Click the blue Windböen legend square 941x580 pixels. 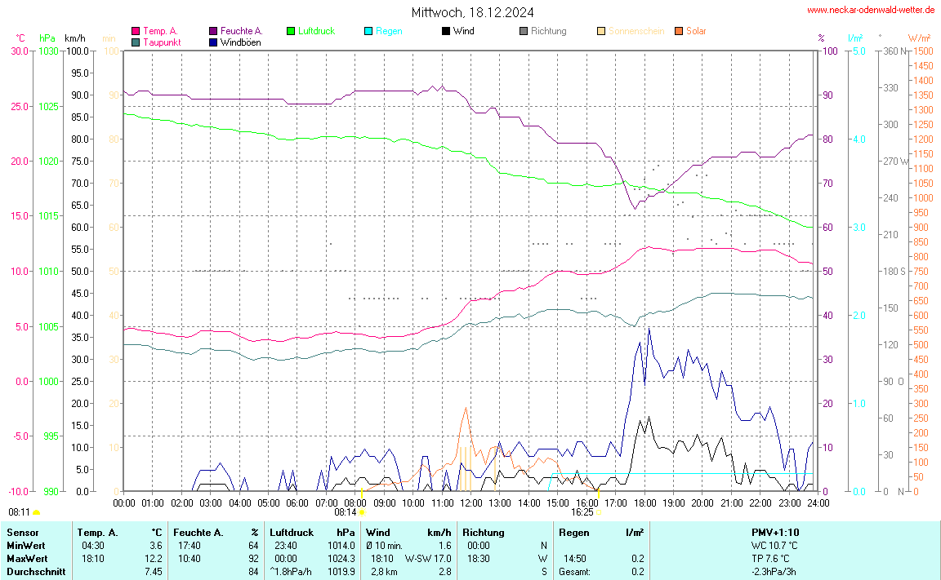213,42
